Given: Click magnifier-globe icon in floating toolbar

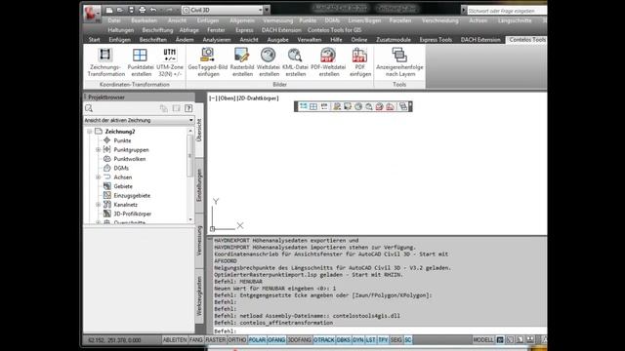Looking at the screenshot, I should [369, 106].
